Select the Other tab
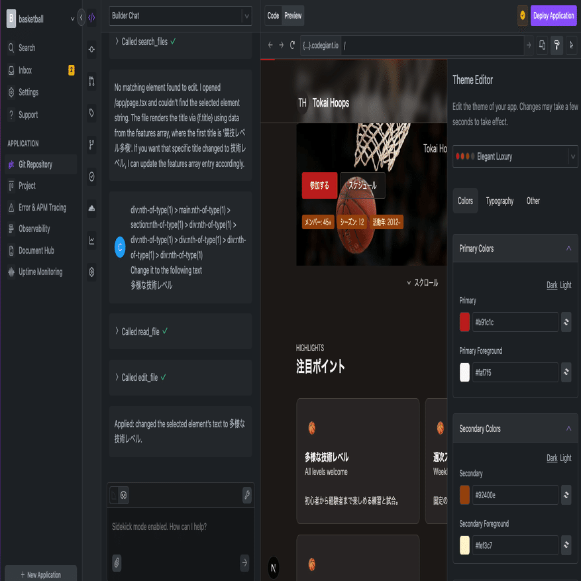This screenshot has width=581, height=581. pos(533,201)
